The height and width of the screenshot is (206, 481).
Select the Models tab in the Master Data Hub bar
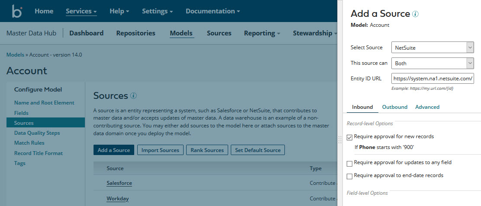[x=182, y=33]
